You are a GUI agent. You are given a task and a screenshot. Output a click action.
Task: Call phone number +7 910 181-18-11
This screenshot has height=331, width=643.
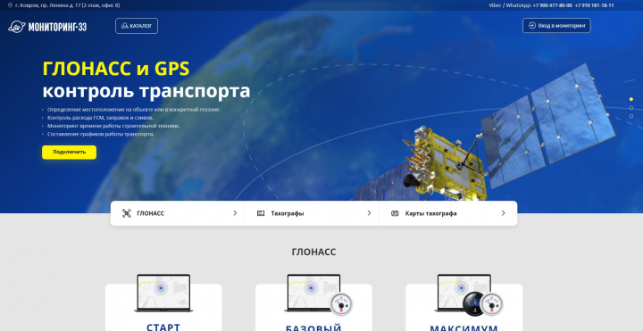point(594,5)
